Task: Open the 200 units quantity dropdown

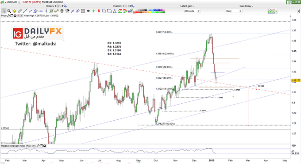Action: pos(192,11)
